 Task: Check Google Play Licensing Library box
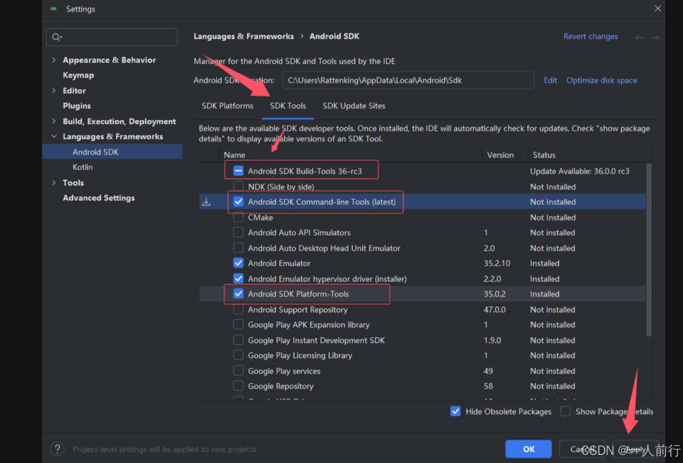pos(238,355)
